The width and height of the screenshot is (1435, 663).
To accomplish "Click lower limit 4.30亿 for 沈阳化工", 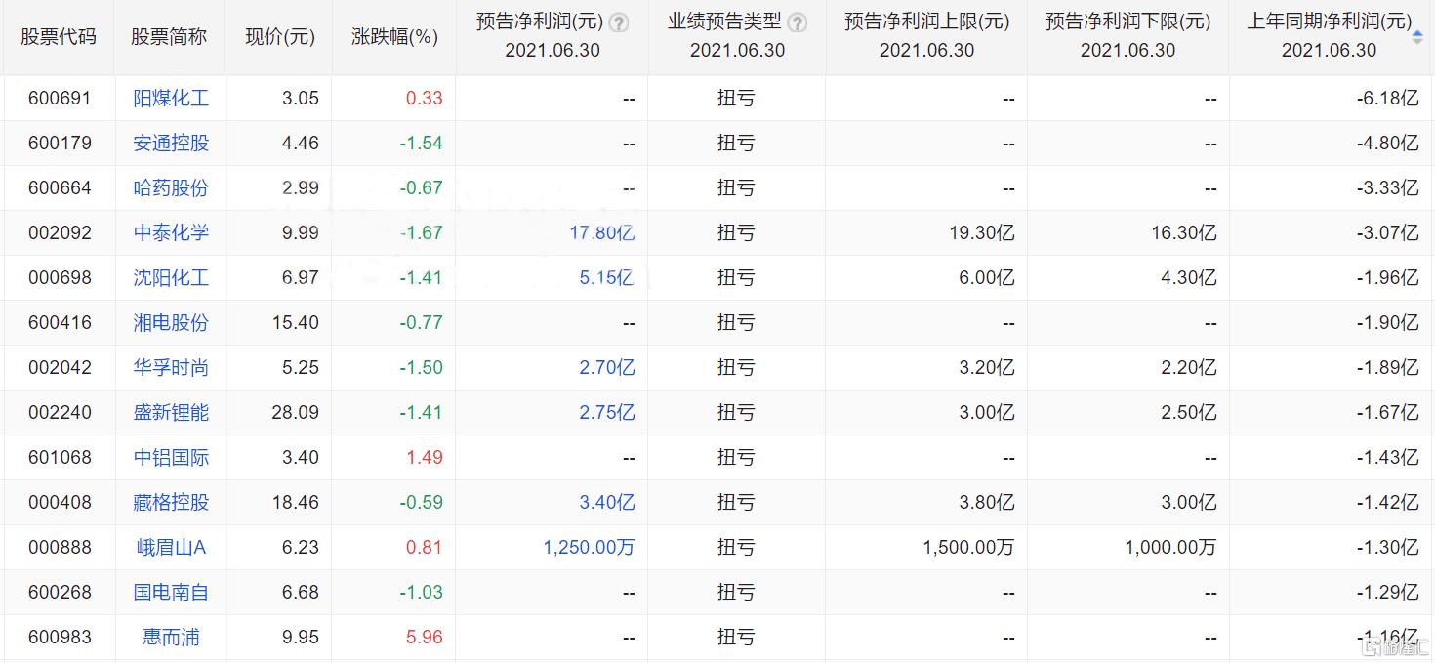I will coord(1187,277).
